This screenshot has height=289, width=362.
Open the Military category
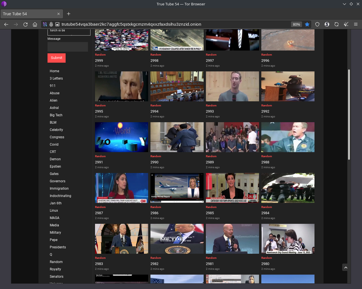coord(55,233)
